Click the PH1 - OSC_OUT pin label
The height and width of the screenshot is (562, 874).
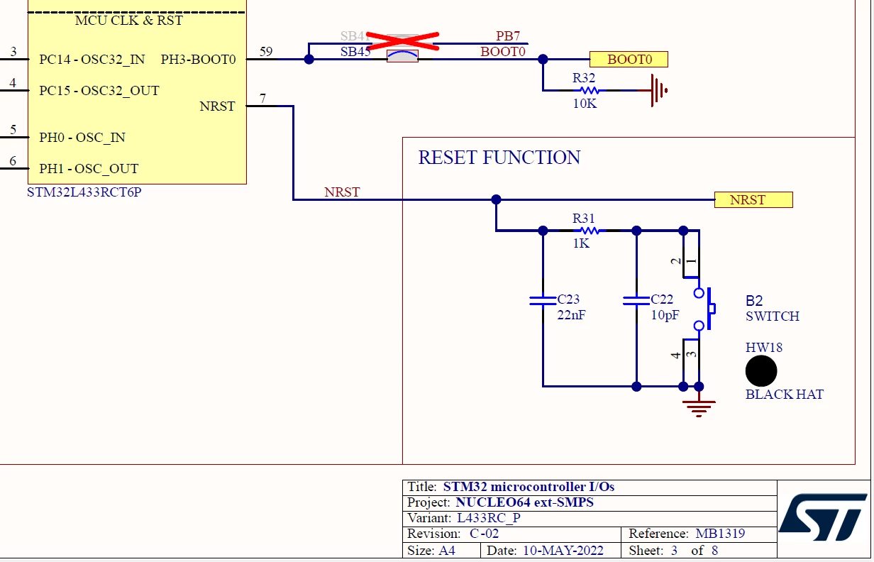(x=89, y=169)
